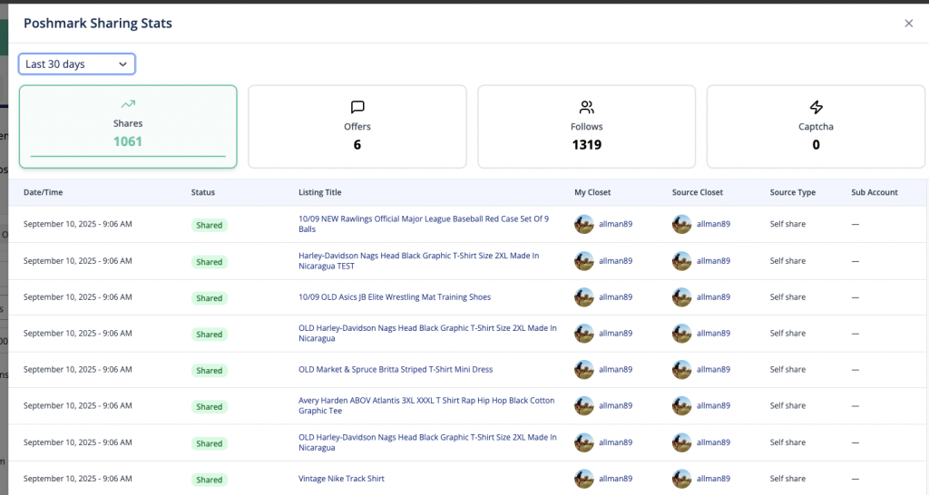Click Shared status badge in Asics Wrestling row
This screenshot has width=929, height=495.
tap(209, 298)
